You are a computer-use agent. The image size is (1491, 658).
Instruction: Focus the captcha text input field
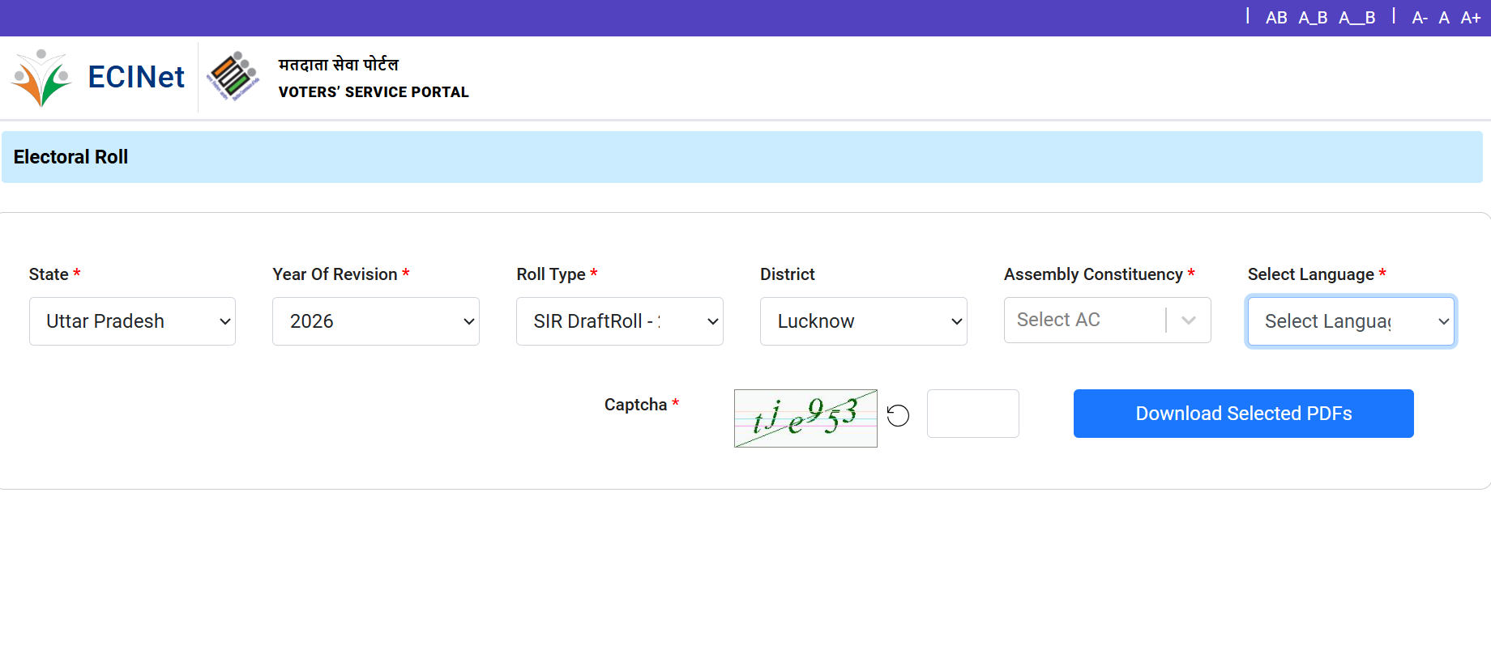pos(972,414)
